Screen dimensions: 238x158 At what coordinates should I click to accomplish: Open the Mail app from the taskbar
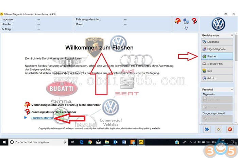point(98,142)
